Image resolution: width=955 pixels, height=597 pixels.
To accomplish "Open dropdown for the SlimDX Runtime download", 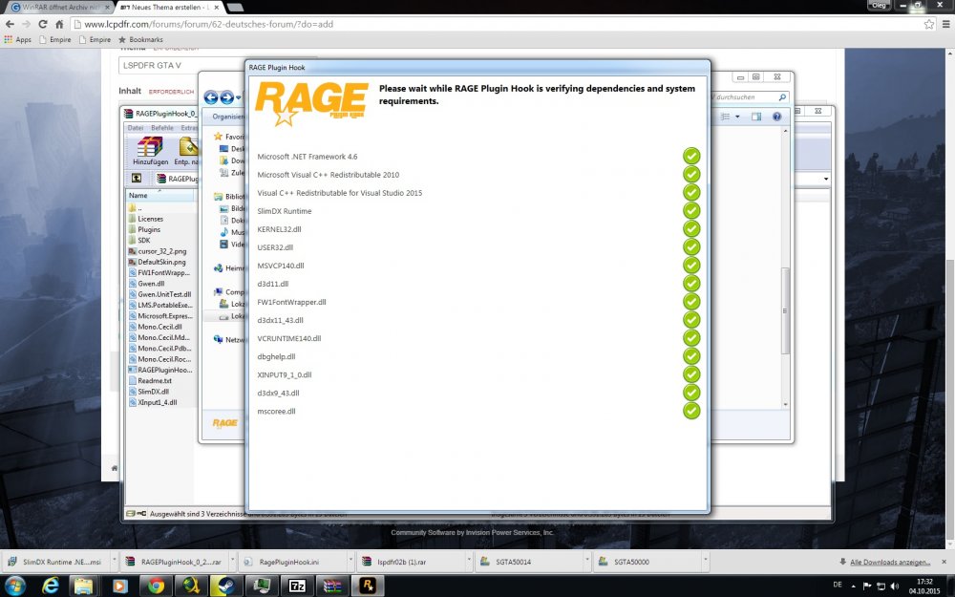I will 114,561.
